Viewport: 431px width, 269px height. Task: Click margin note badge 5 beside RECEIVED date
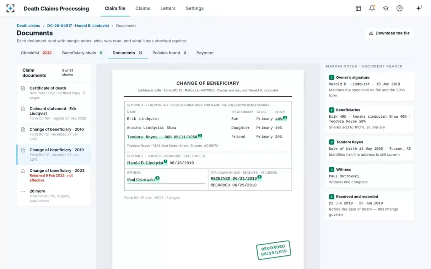pyautogui.click(x=260, y=177)
